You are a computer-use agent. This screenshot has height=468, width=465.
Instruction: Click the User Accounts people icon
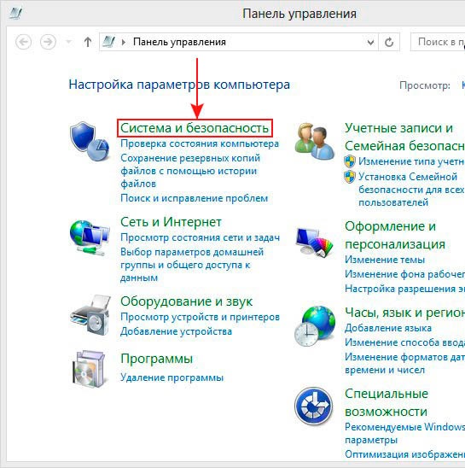(315, 142)
